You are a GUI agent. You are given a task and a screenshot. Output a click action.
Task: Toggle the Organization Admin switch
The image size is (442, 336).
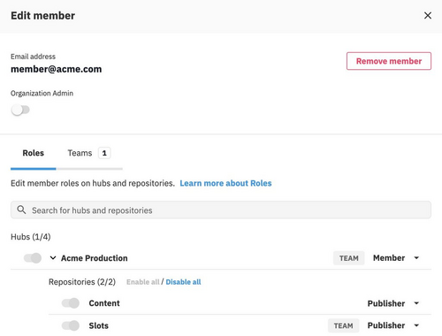click(20, 110)
